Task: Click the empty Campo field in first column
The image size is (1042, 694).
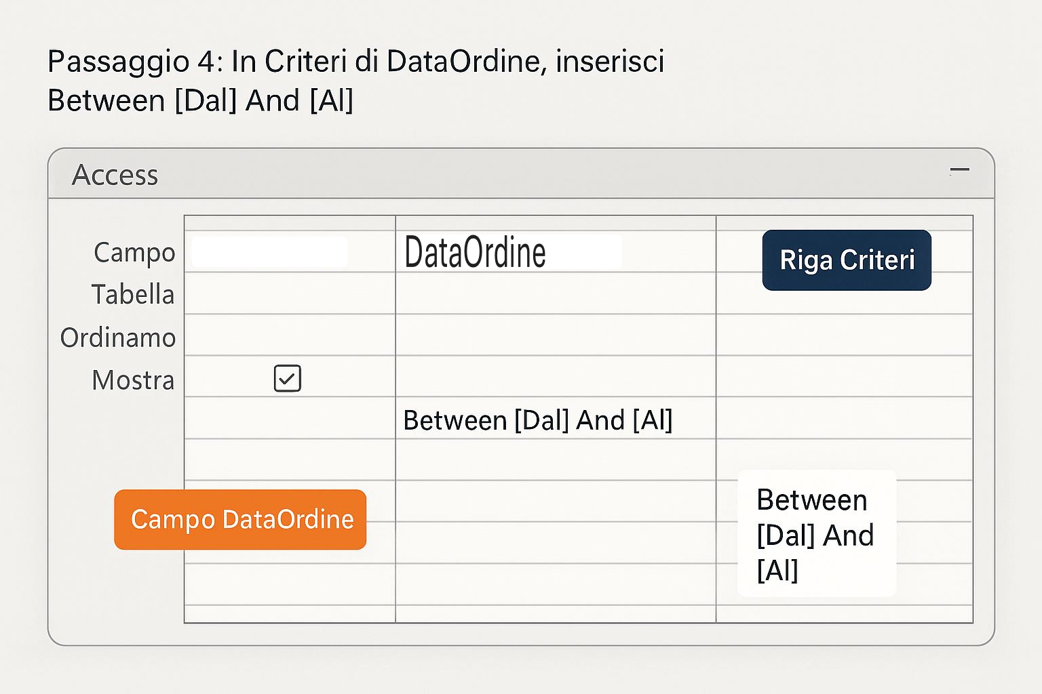Action: (x=269, y=251)
